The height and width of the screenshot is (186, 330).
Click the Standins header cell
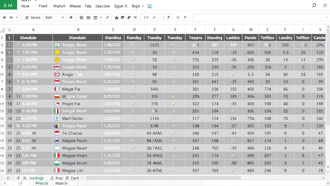(113, 38)
